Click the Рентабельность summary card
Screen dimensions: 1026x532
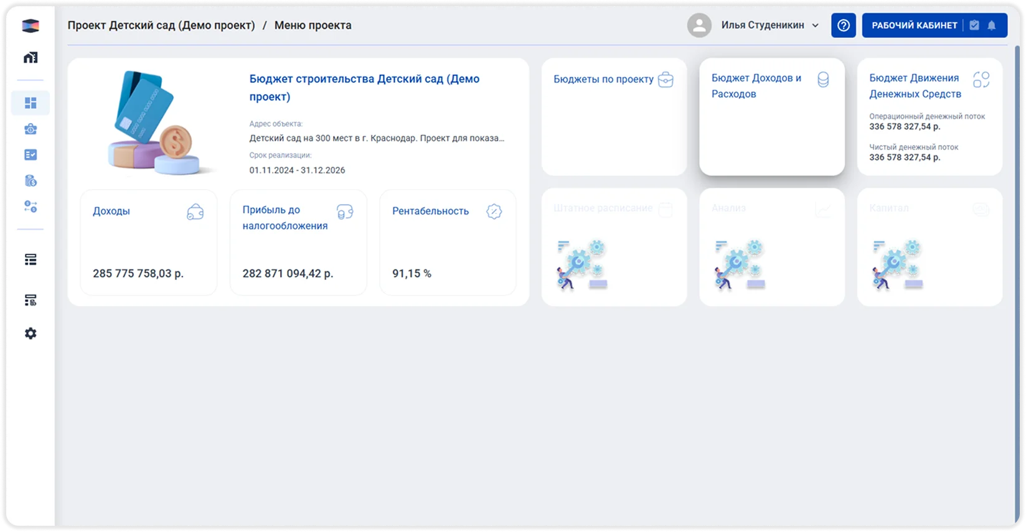[448, 242]
